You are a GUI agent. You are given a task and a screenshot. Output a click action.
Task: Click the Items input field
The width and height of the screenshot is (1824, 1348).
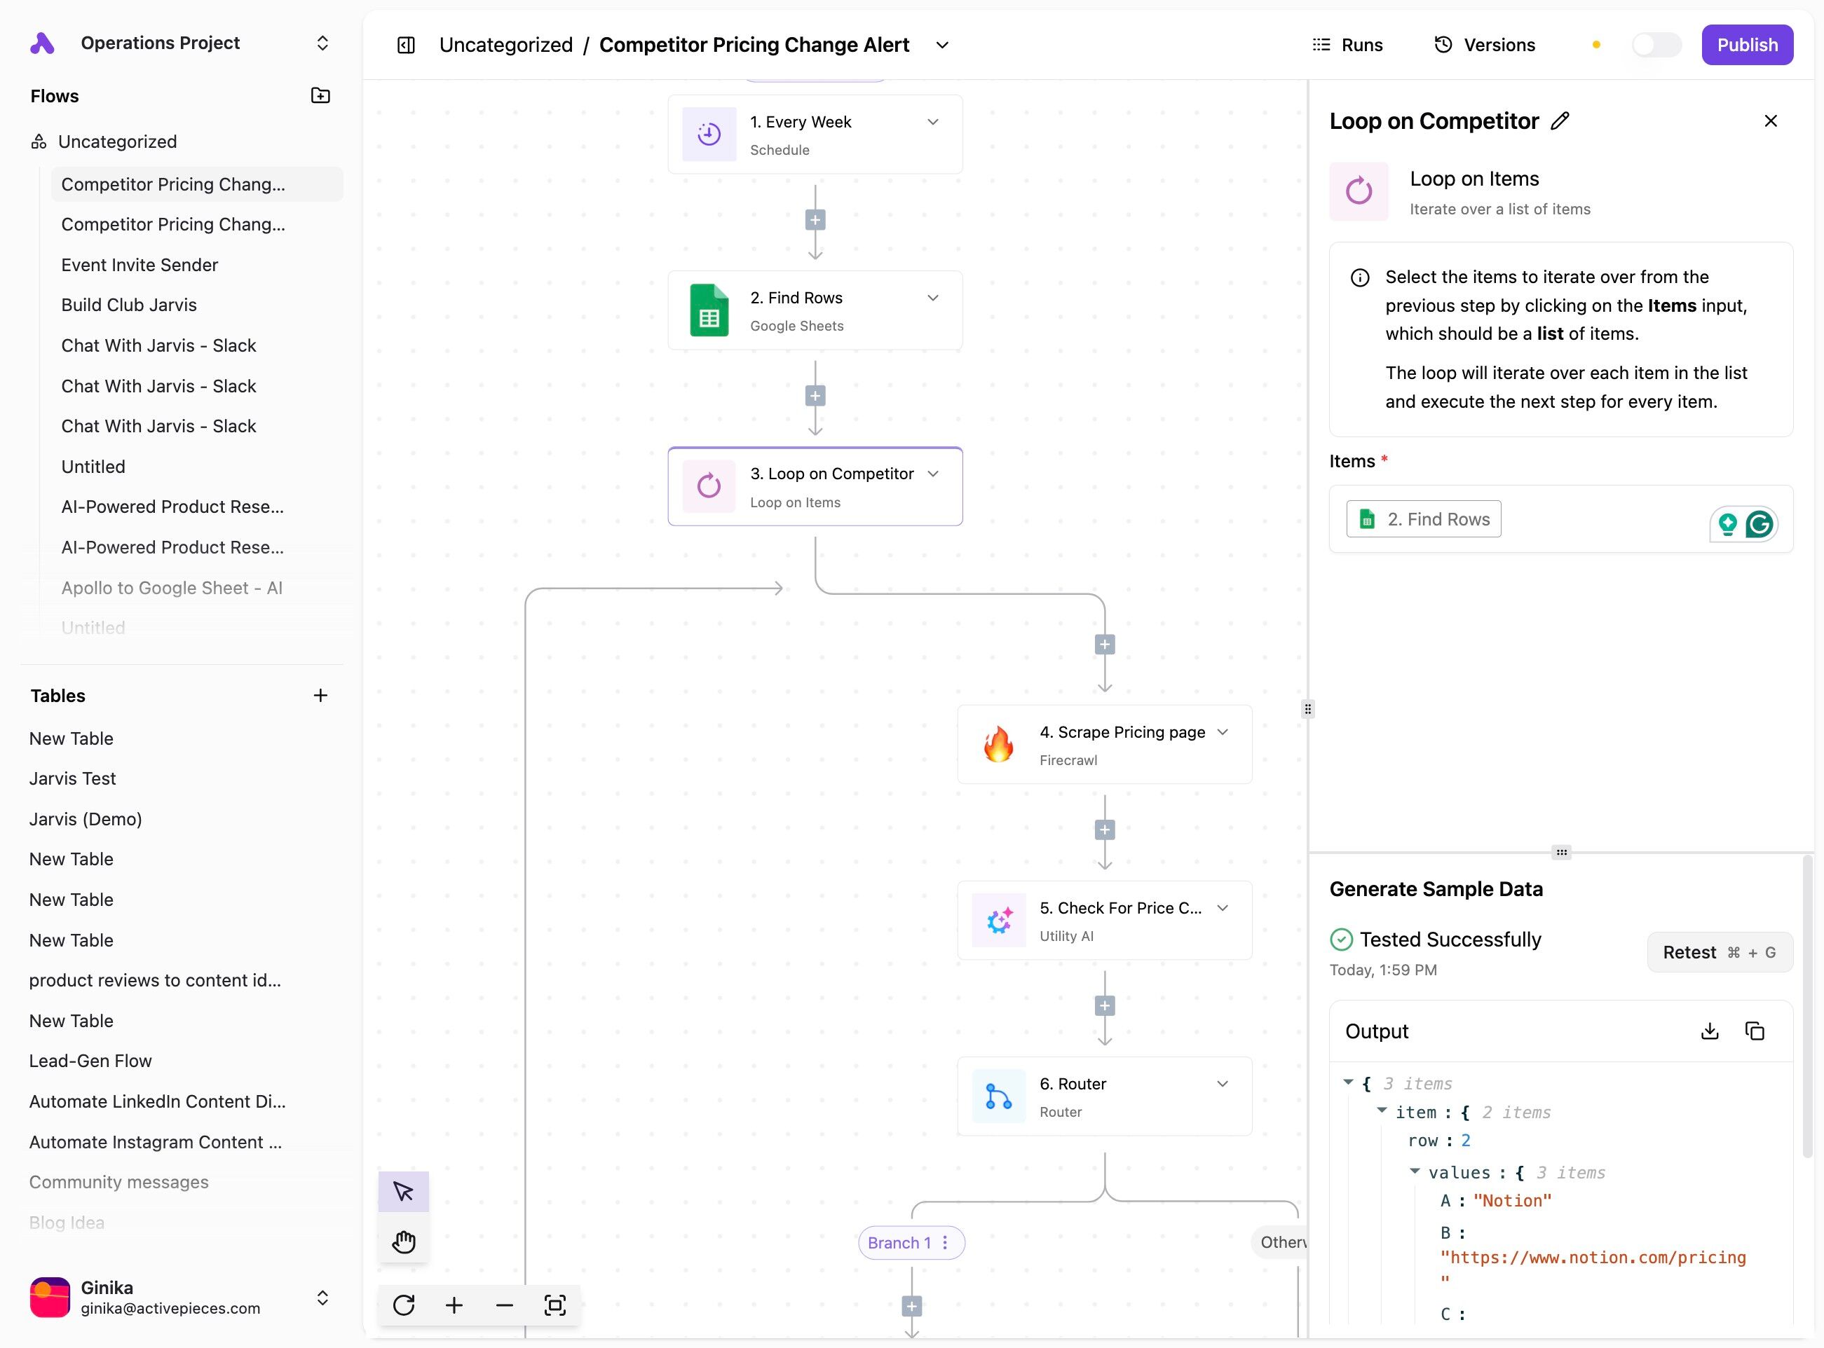tap(1600, 520)
